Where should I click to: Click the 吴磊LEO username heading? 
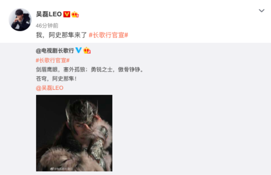pyautogui.click(x=49, y=14)
